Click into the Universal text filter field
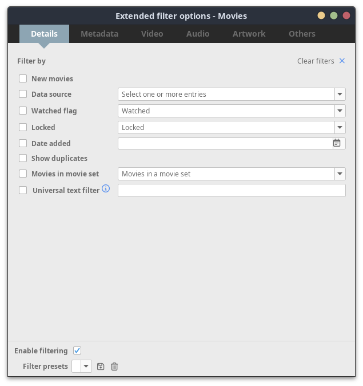This screenshot has height=386, width=363. [232, 191]
